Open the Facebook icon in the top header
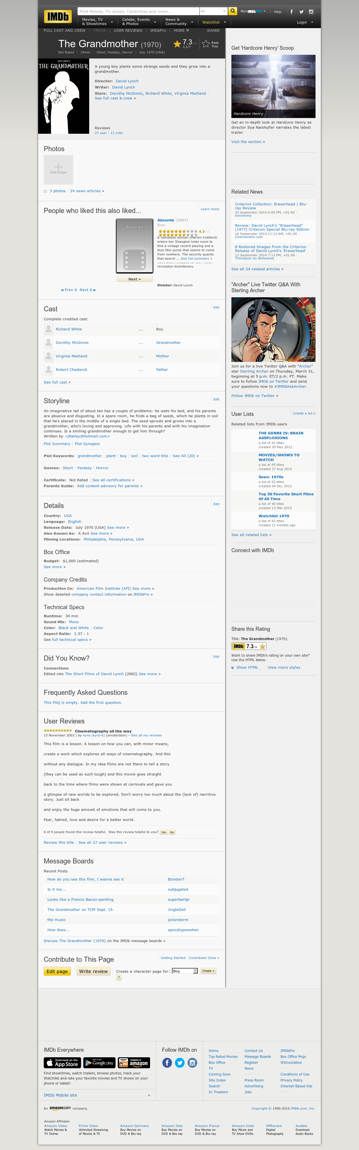The width and height of the screenshot is (359, 1150). click(292, 12)
